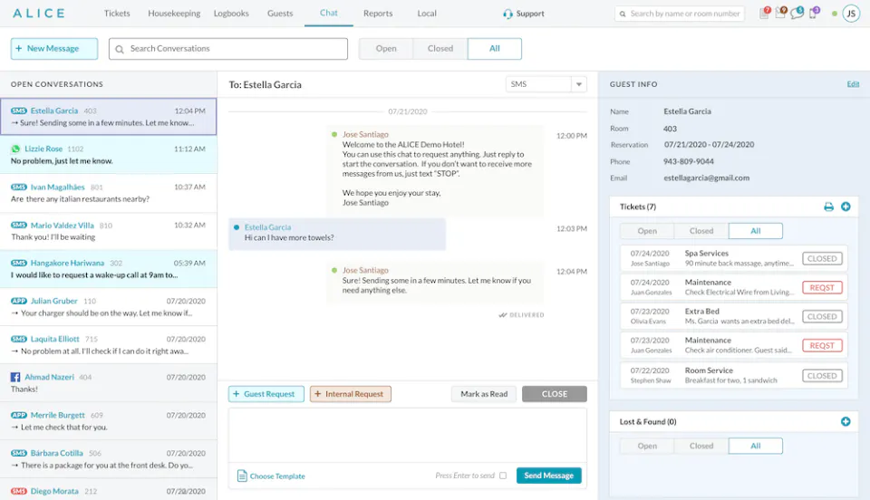The image size is (870, 500).
Task: Open mobile notifications icon in header
Action: click(x=814, y=13)
